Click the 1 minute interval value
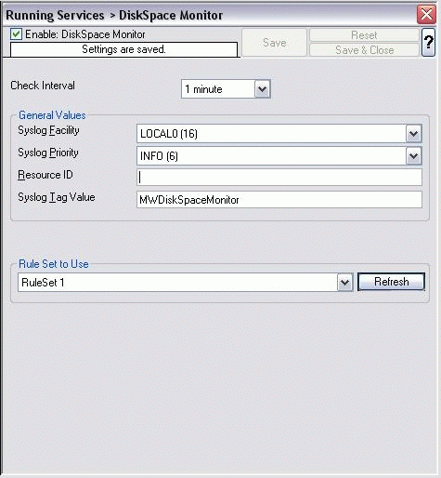This screenshot has height=478, width=441. tap(203, 89)
